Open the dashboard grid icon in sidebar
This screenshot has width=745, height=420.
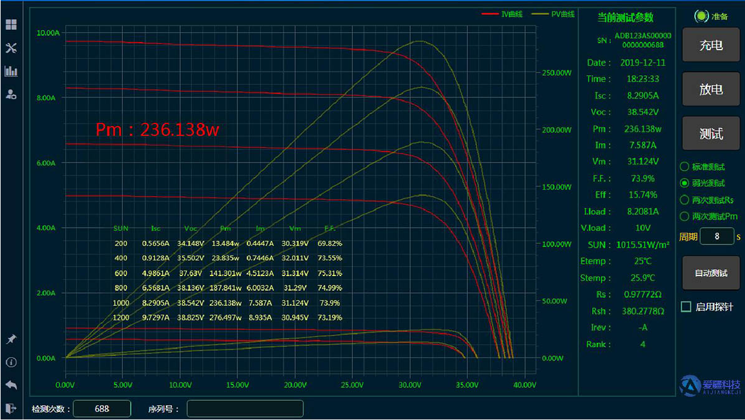click(11, 25)
